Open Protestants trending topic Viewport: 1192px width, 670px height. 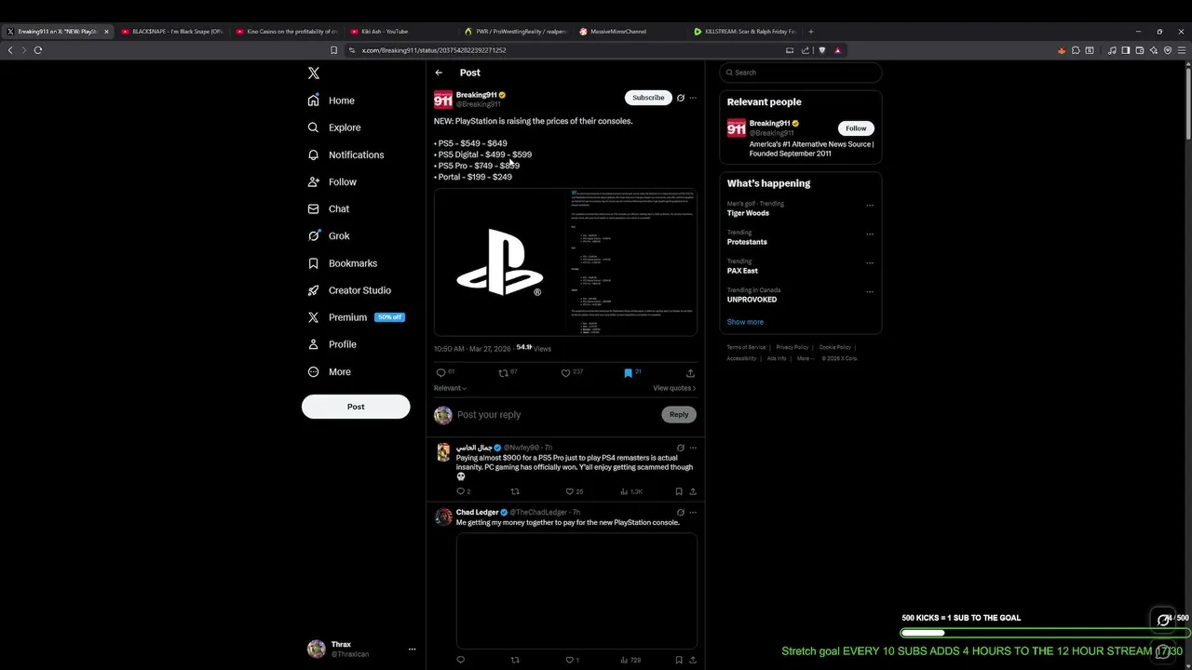coord(747,242)
